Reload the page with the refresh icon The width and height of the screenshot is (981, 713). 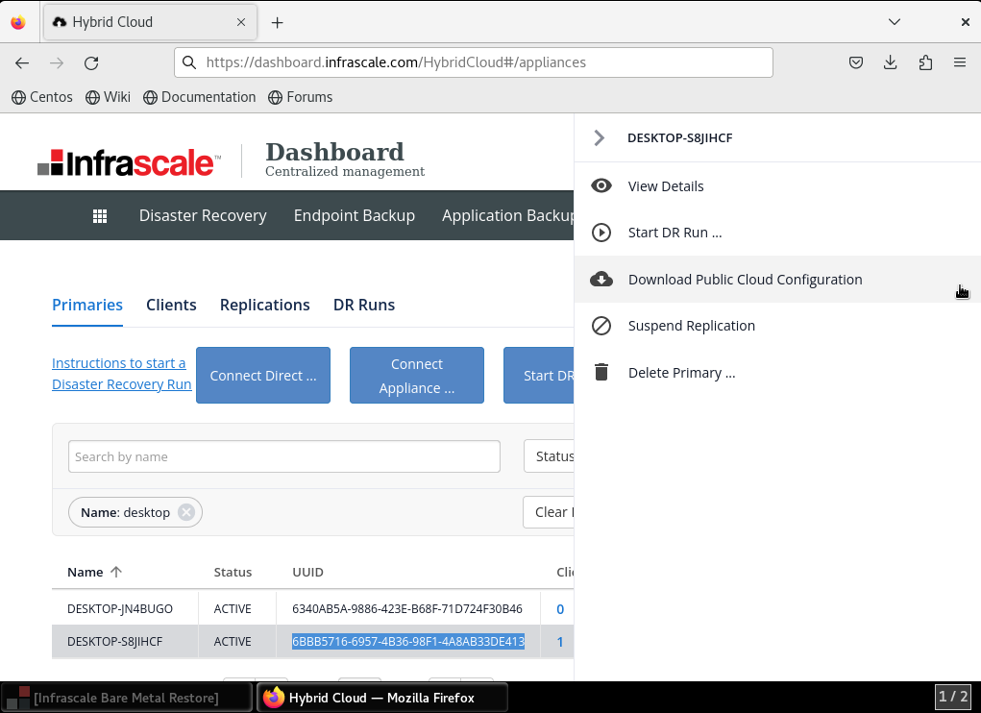click(91, 63)
